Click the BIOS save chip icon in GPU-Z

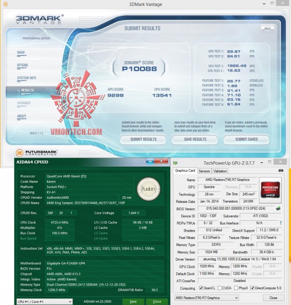click(278, 208)
